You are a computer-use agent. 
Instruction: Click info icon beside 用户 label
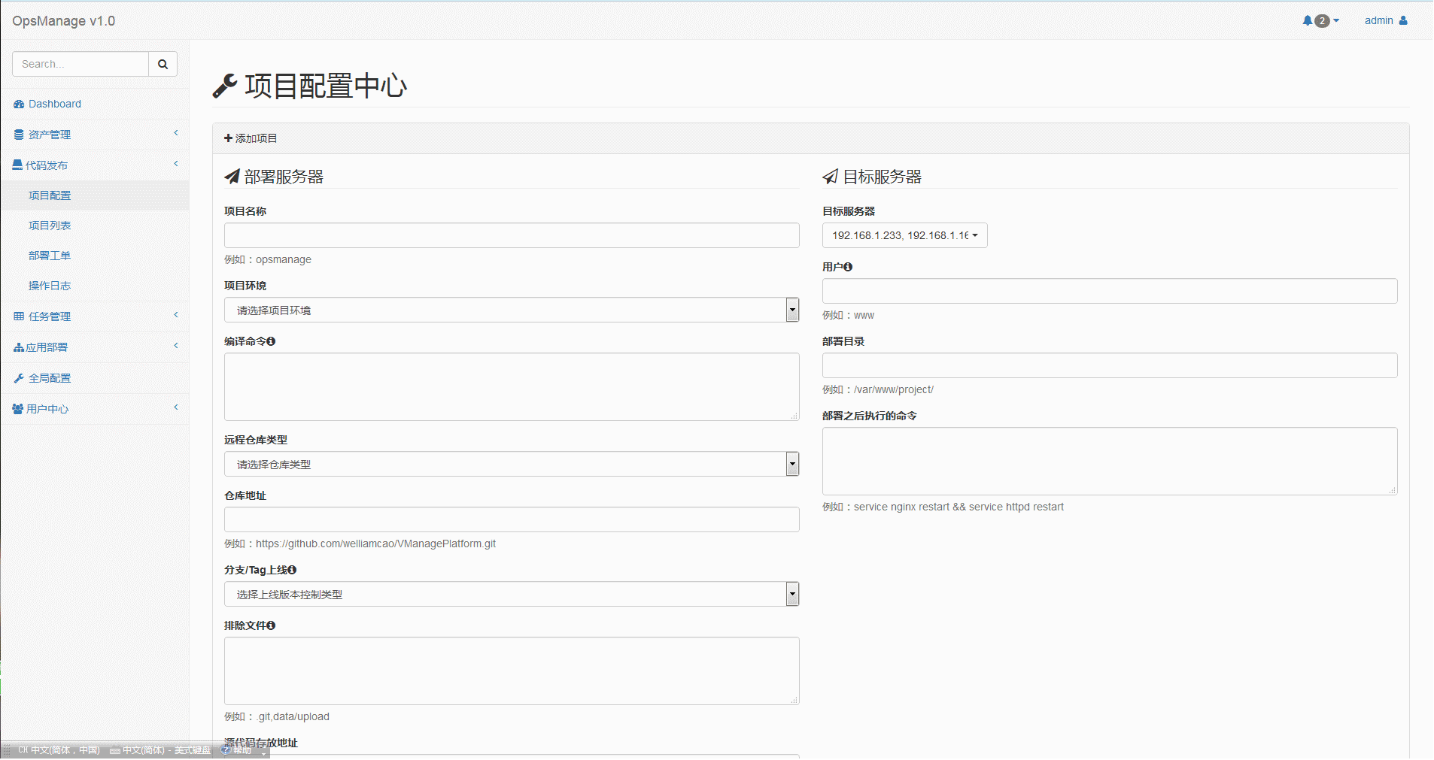tap(848, 267)
